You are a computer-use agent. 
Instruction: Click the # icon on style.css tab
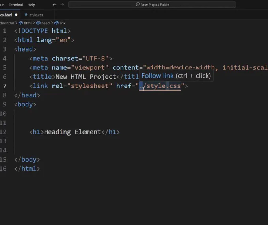pos(26,15)
